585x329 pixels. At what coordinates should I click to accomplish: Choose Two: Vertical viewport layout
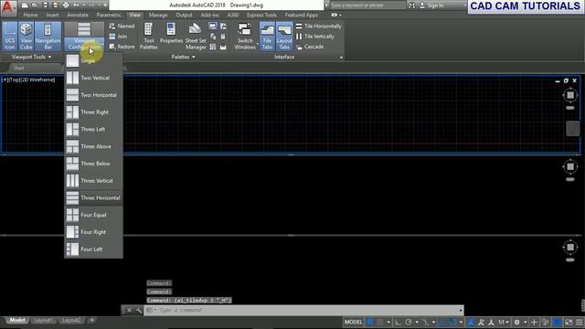coord(93,78)
